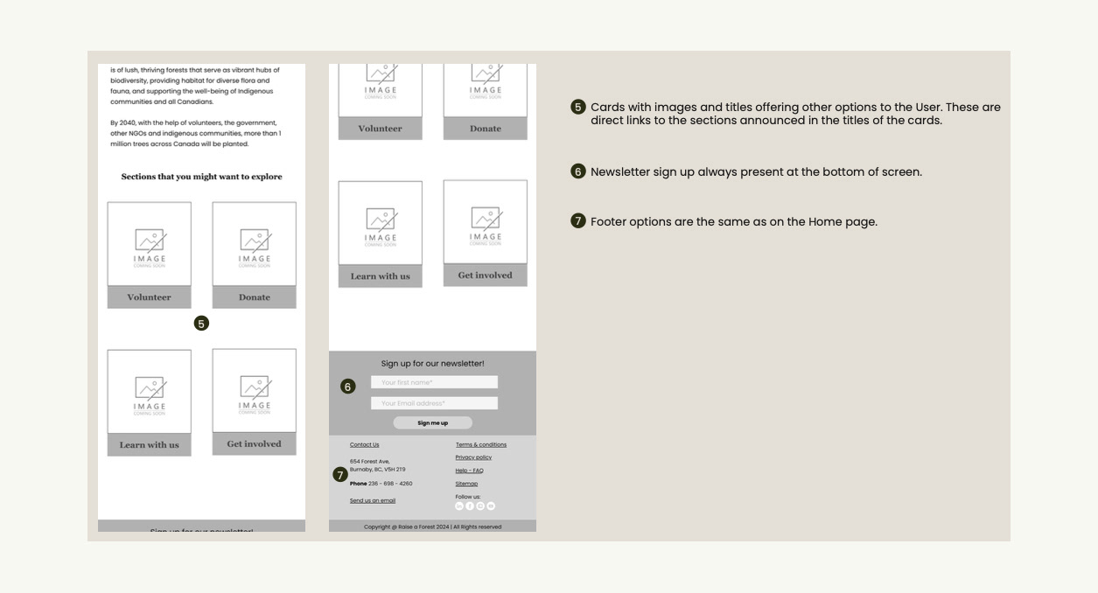1098x593 pixels.
Task: Open the Terms & conditions link
Action: point(481,444)
